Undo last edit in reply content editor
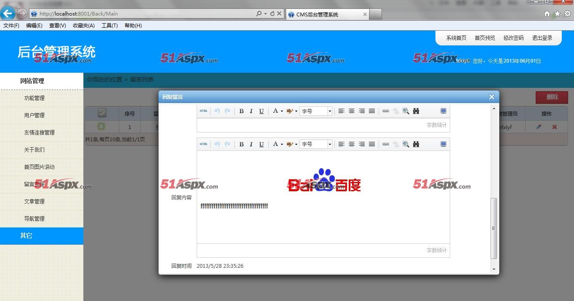Image resolution: width=574 pixels, height=301 pixels. tap(217, 144)
